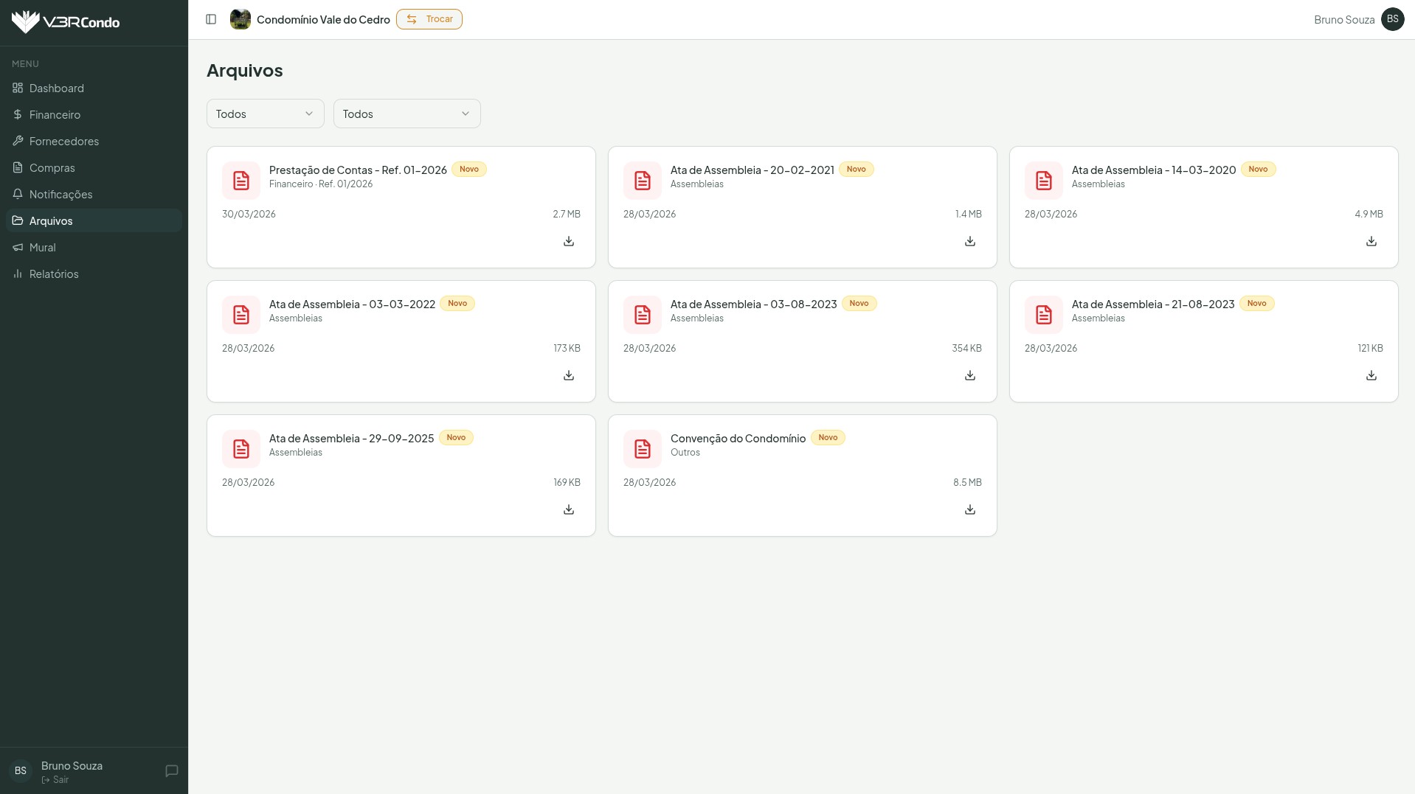This screenshot has height=794, width=1415.
Task: Open the first Todos filter dropdown
Action: [x=265, y=114]
